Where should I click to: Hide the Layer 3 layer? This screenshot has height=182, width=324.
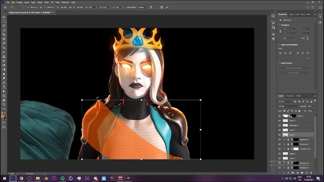click(279, 130)
